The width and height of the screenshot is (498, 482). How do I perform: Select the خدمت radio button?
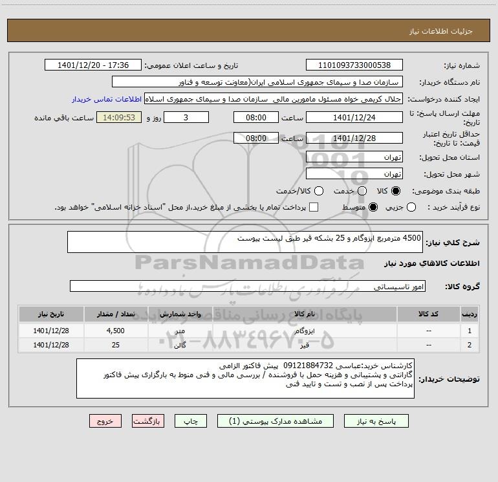pos(362,191)
